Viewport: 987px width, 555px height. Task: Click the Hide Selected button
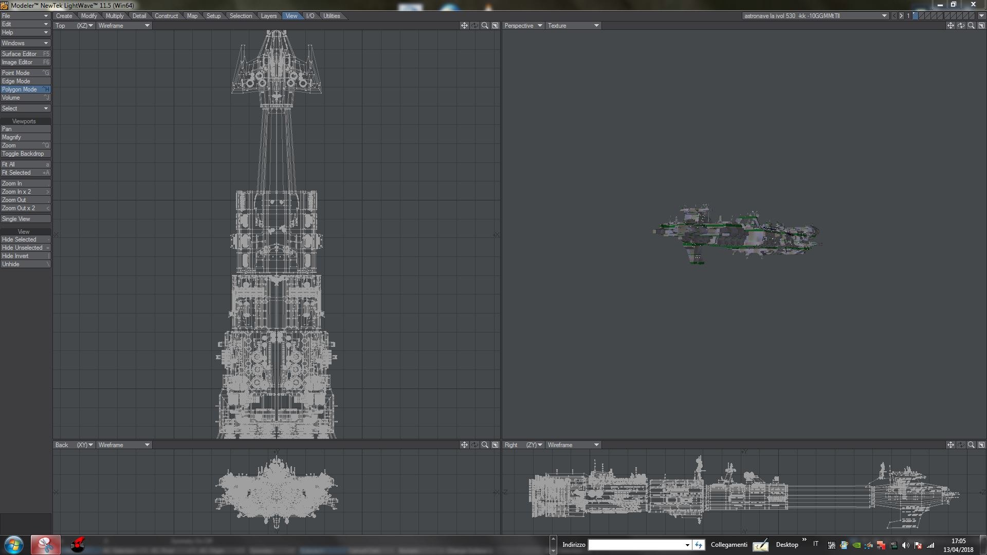pos(25,239)
